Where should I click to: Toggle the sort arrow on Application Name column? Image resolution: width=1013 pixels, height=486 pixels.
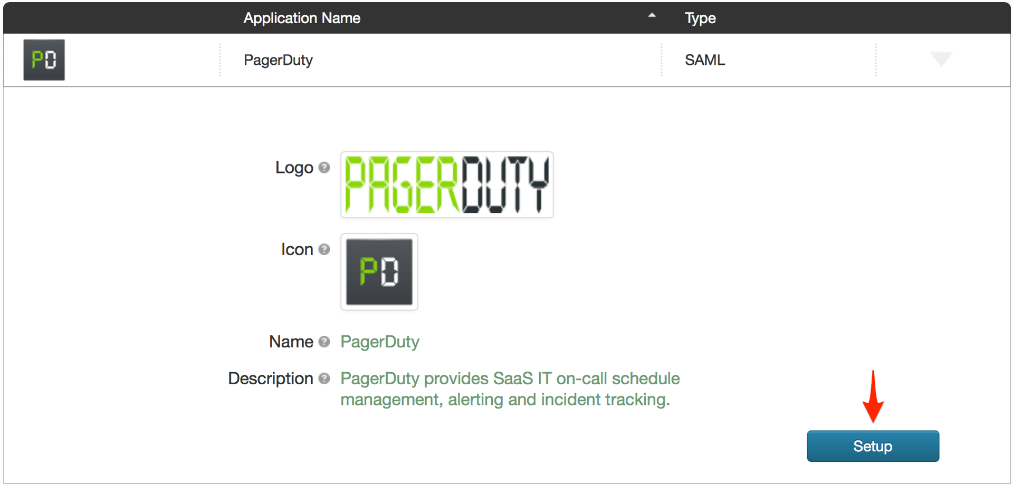pos(652,16)
